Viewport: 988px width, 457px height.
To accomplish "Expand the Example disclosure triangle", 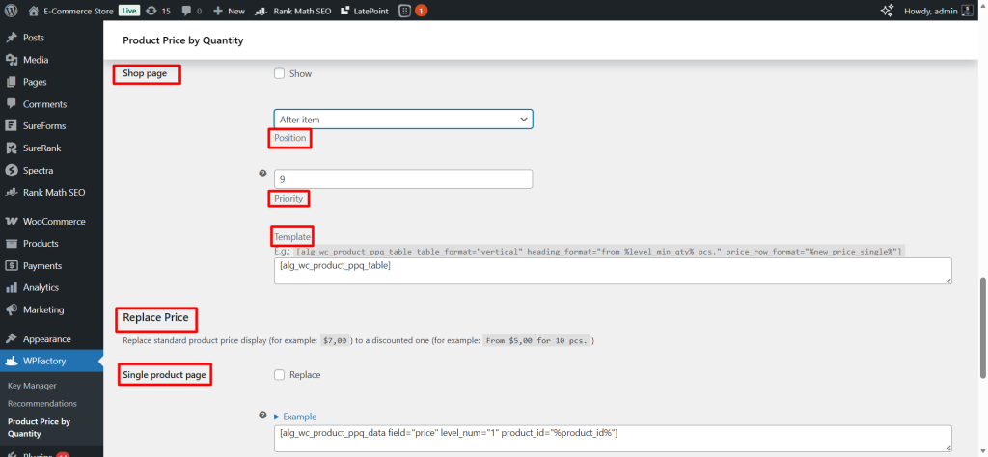I will coord(278,417).
